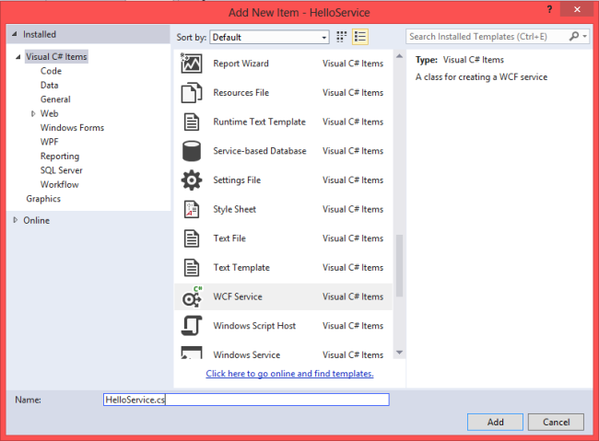The width and height of the screenshot is (599, 441).
Task: Click the Text Template document icon
Action: [191, 267]
